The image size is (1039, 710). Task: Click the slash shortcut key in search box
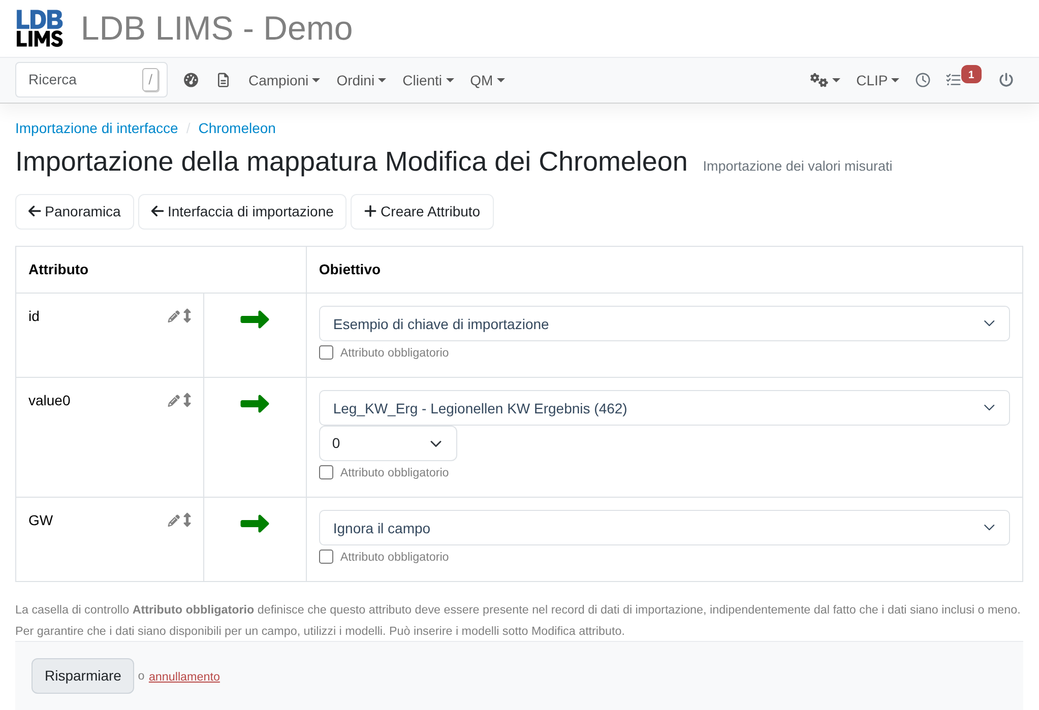[x=150, y=80]
